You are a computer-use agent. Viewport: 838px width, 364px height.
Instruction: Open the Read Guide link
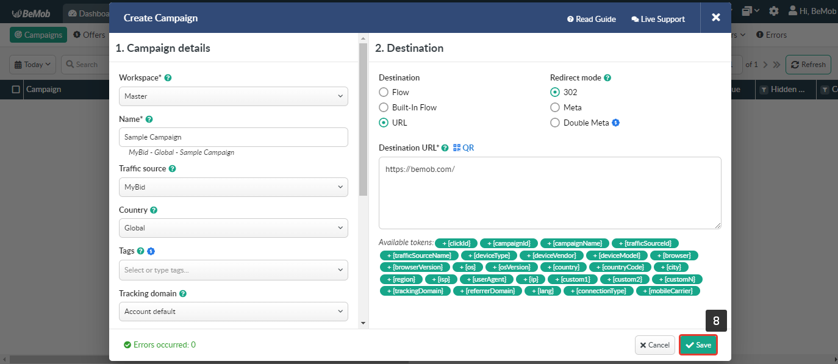590,19
